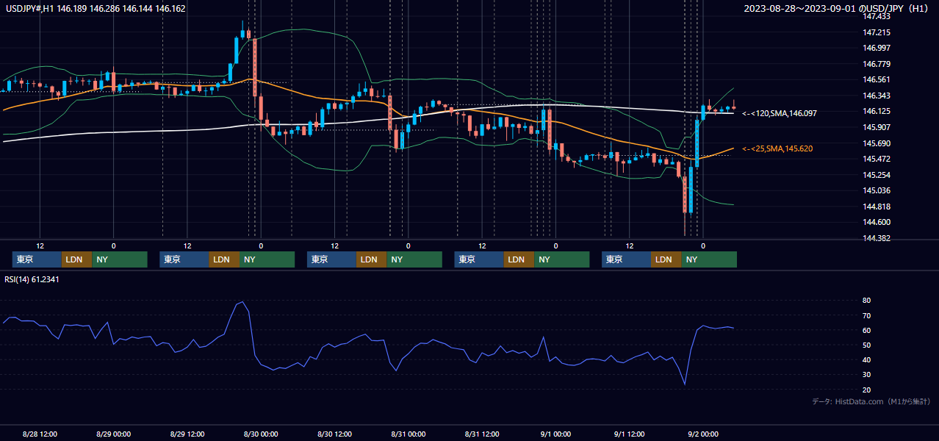Click the 146.997 price axis label

pyautogui.click(x=877, y=49)
